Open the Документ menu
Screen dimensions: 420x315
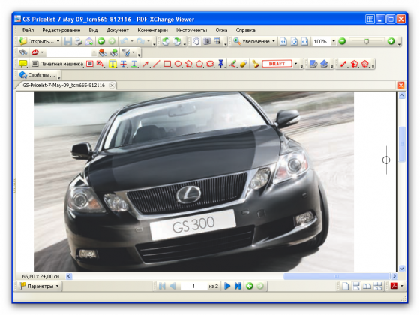coord(118,31)
